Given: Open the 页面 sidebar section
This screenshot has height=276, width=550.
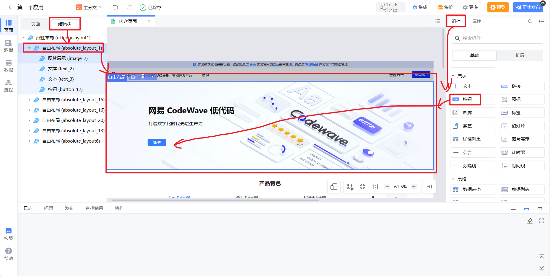Looking at the screenshot, I should click(x=9, y=26).
